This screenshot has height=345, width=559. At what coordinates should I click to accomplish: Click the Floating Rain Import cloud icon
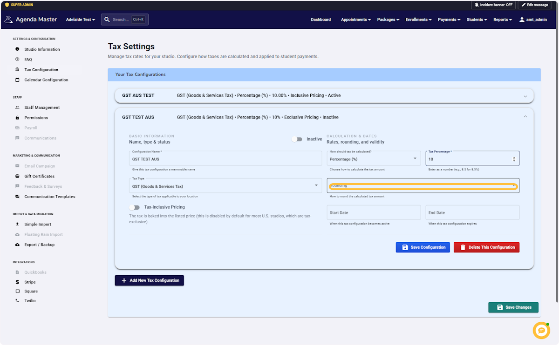tap(17, 234)
